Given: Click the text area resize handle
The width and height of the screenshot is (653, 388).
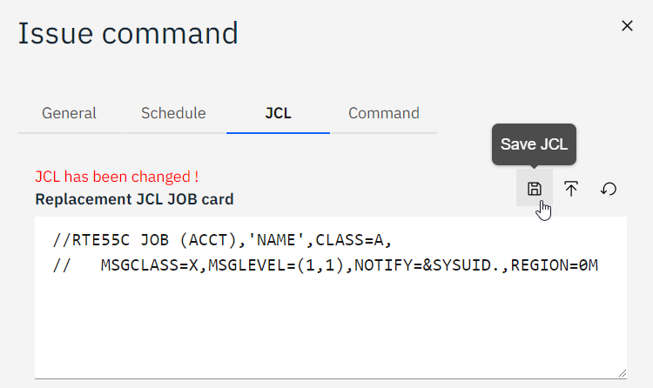Looking at the screenshot, I should (x=622, y=372).
